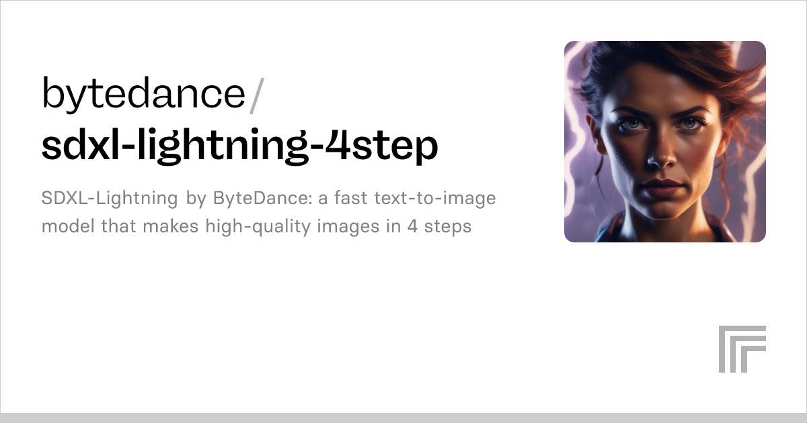Click the '4 steps' text in description
This screenshot has width=807, height=423.
coord(439,228)
